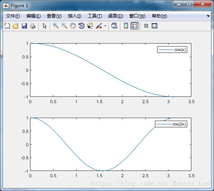Click the cos(2x) legend box
This screenshot has width=214, height=191.
171,124
